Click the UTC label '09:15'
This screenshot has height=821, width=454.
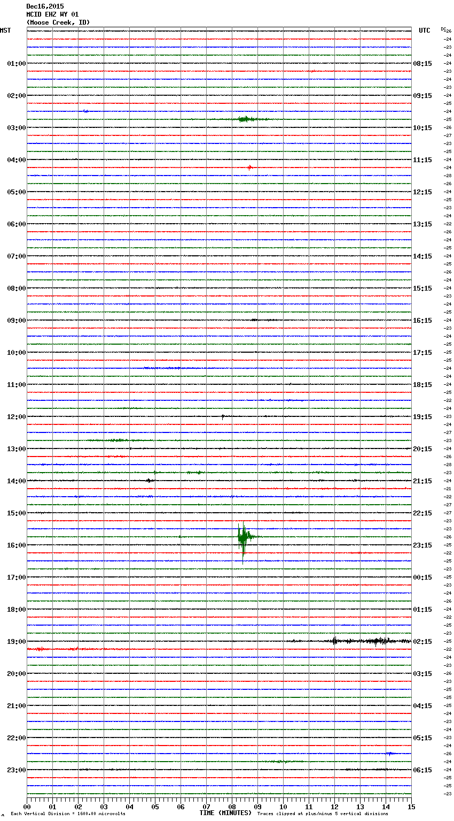pos(422,96)
